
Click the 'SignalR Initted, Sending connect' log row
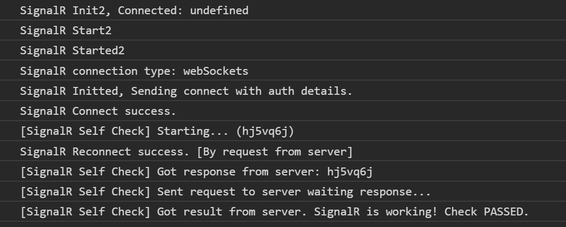tap(186, 91)
